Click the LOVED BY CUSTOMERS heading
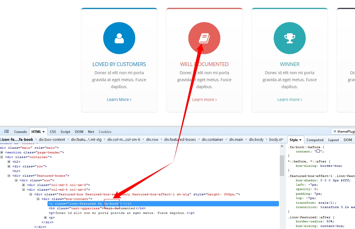355x229 pixels. (119, 64)
